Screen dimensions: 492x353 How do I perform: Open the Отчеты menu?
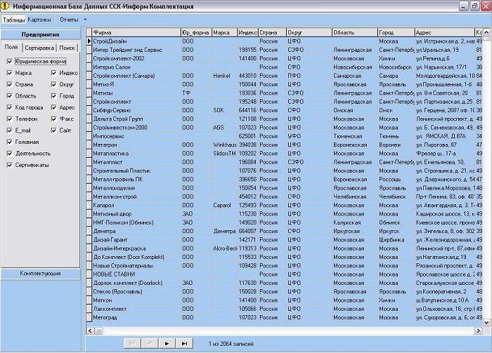[x=69, y=20]
